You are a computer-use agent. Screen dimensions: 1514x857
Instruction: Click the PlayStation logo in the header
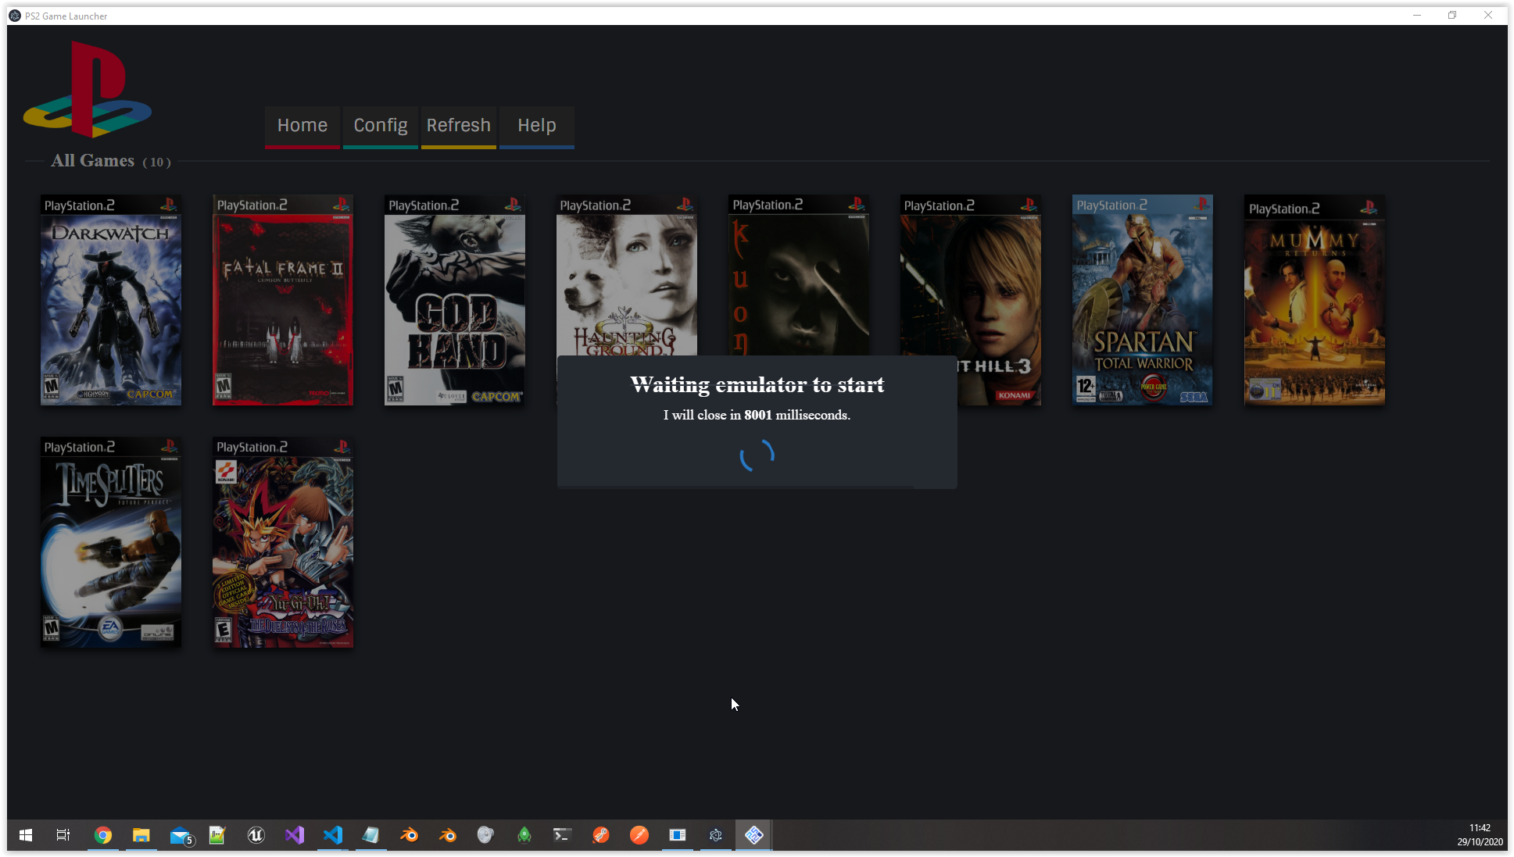click(88, 91)
